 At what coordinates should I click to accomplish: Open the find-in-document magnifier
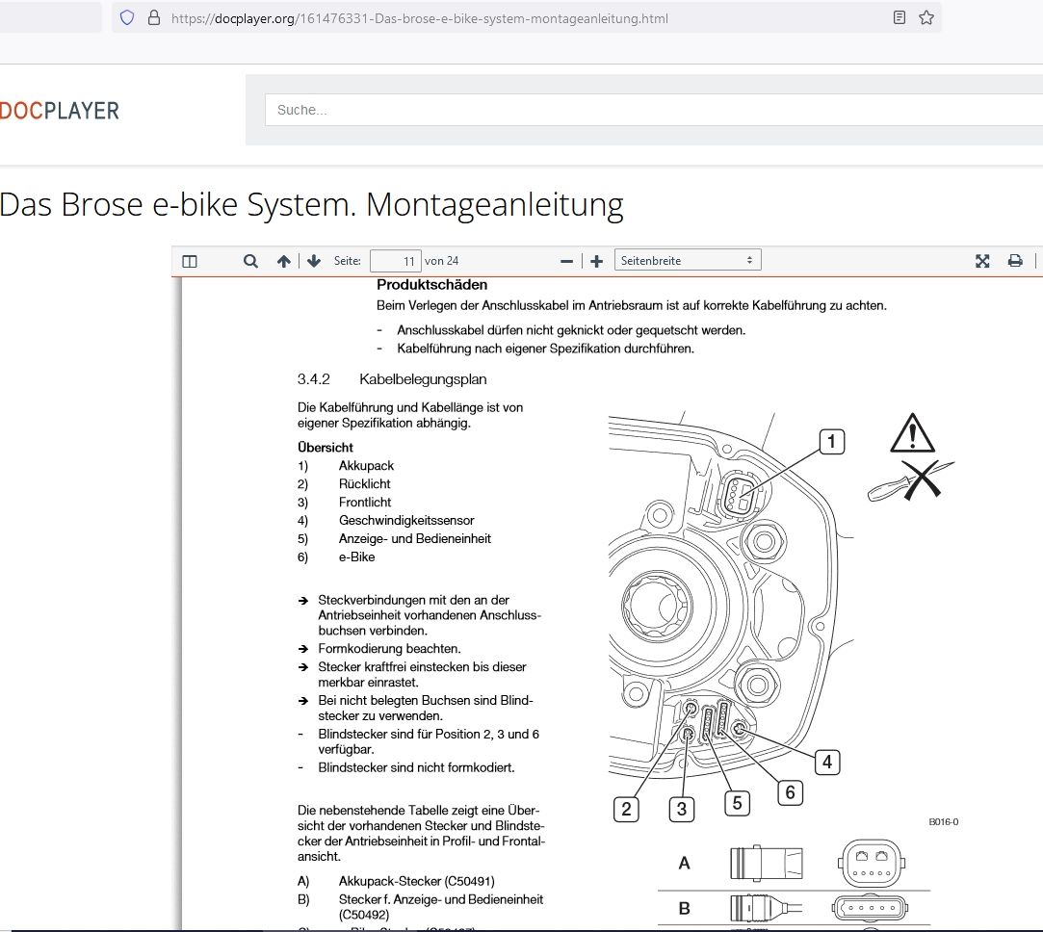click(x=250, y=261)
